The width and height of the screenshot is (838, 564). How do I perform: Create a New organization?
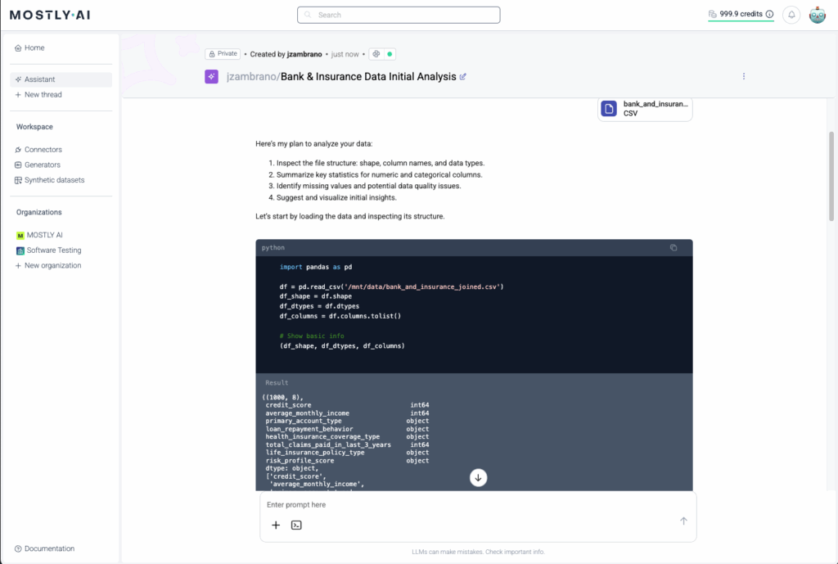pyautogui.click(x=48, y=266)
